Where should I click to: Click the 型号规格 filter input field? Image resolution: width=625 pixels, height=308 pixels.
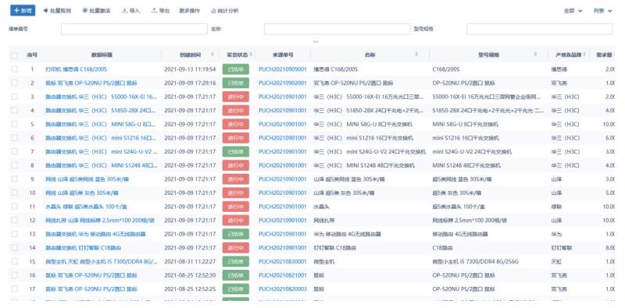pos(539,29)
